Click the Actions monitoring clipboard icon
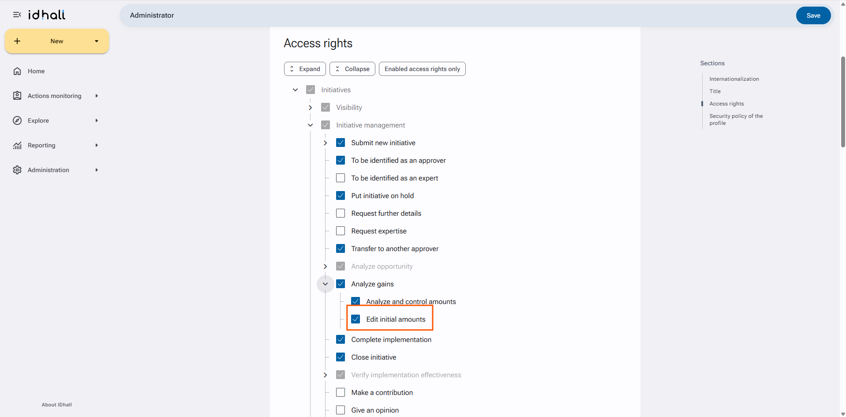Viewport: 846px width, 417px height. click(x=17, y=96)
